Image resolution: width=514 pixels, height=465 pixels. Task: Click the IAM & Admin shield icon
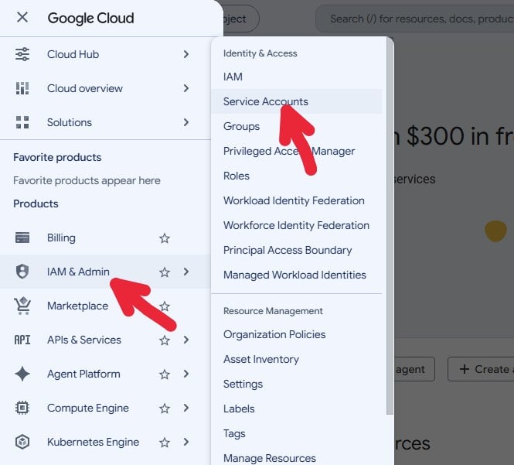pyautogui.click(x=22, y=272)
